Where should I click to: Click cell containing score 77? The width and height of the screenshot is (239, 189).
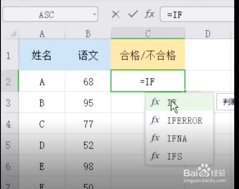[x=88, y=124]
